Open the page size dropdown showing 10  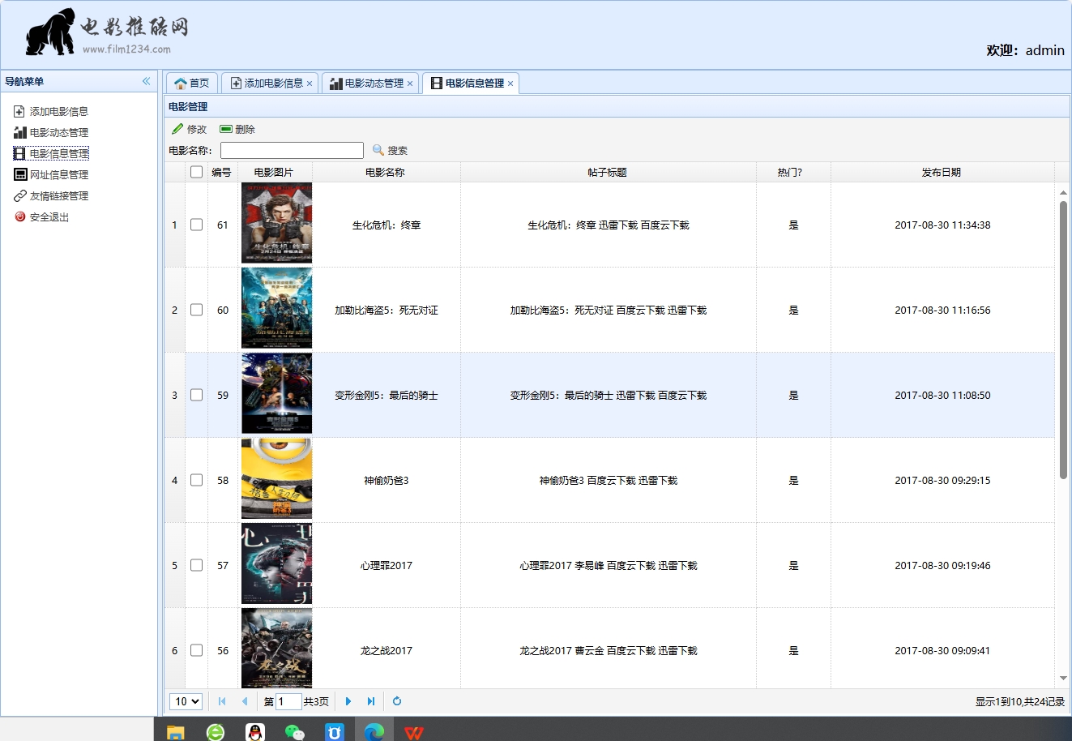click(x=186, y=701)
